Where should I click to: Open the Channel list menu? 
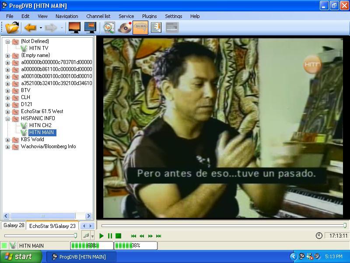[x=98, y=16]
